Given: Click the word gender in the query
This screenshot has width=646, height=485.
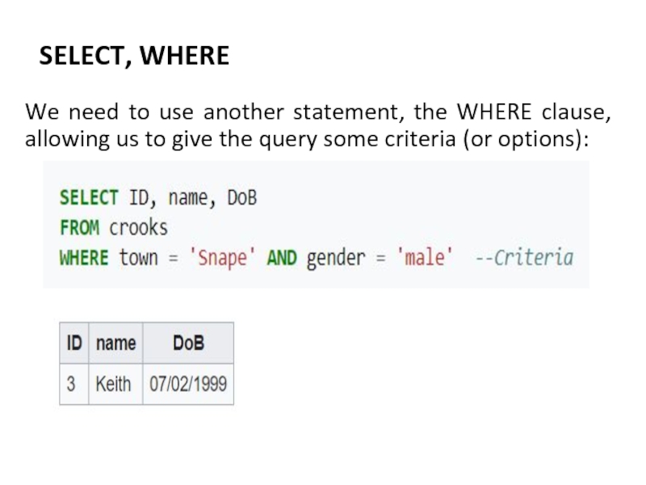Looking at the screenshot, I should [x=336, y=259].
